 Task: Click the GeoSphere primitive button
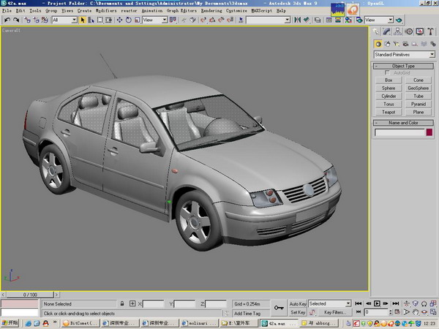pos(419,88)
